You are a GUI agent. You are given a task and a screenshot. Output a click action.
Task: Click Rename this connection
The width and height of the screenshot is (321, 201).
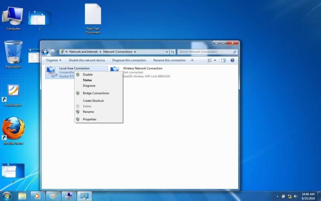tap(169, 60)
